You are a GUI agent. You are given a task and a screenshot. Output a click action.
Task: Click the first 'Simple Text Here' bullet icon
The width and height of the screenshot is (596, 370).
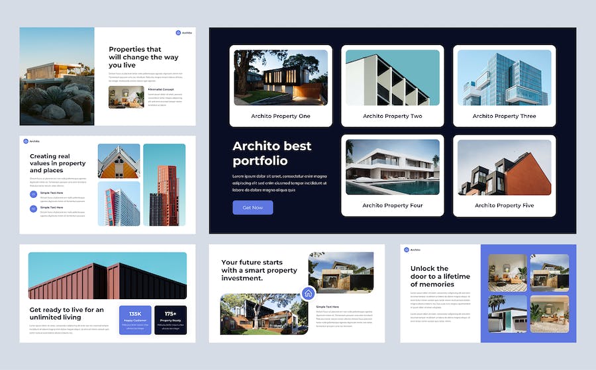pos(34,194)
